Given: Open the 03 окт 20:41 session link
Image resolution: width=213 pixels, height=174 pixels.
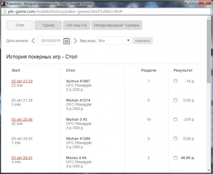Looking at the screenshot, I should pyautogui.click(x=22, y=158).
